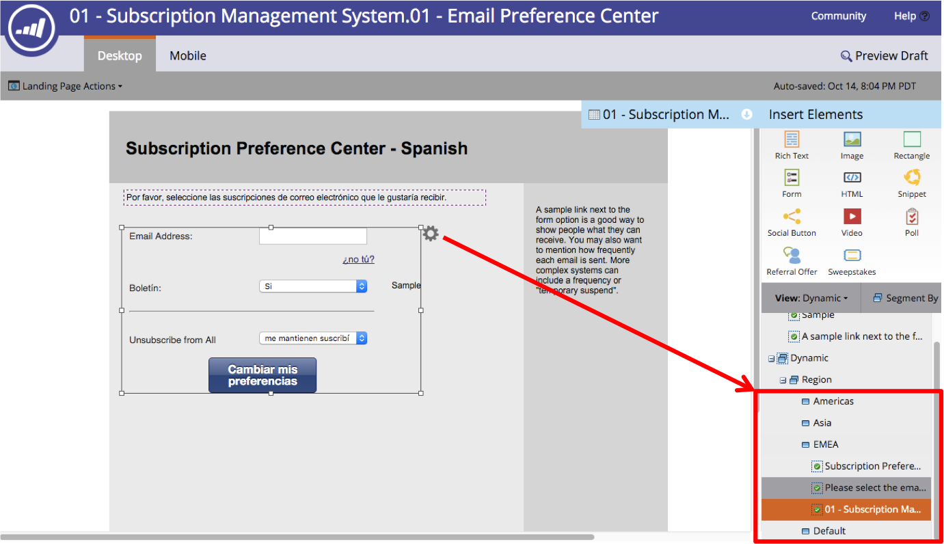Click the Cambiar mis preferencias button
Image resolution: width=944 pixels, height=544 pixels.
pyautogui.click(x=262, y=375)
